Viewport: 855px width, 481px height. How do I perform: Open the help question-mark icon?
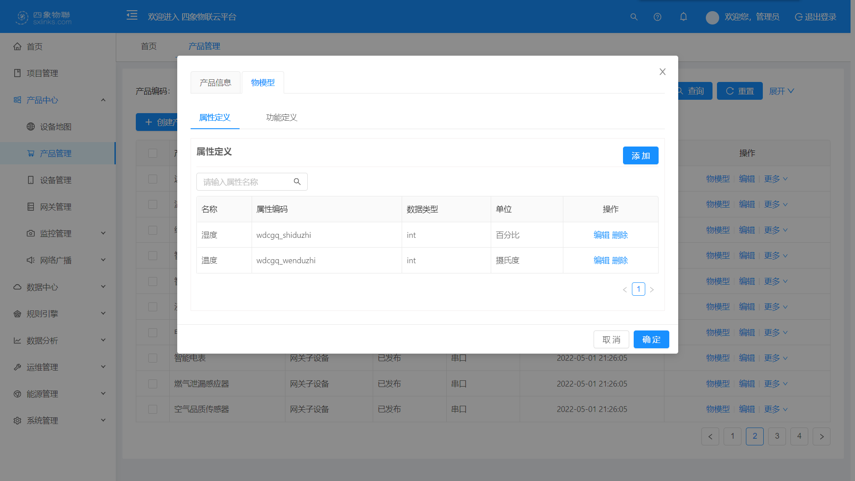coord(658,17)
